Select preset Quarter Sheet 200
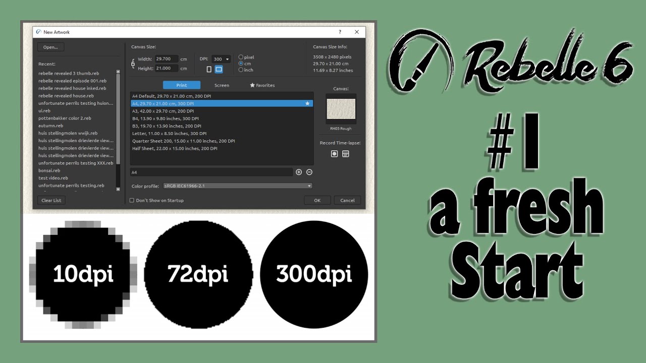The height and width of the screenshot is (363, 646). [x=222, y=141]
